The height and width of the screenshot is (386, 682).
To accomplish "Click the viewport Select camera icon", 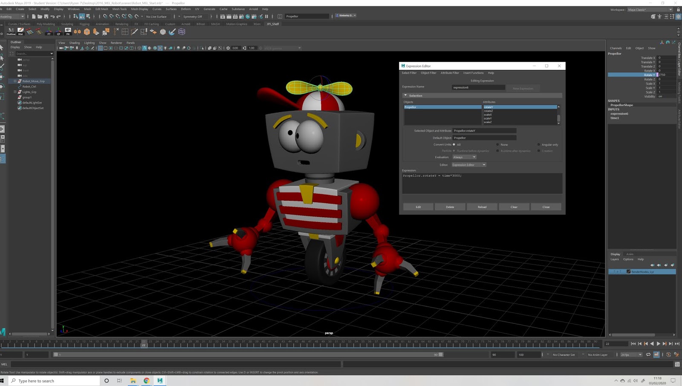I will point(61,48).
